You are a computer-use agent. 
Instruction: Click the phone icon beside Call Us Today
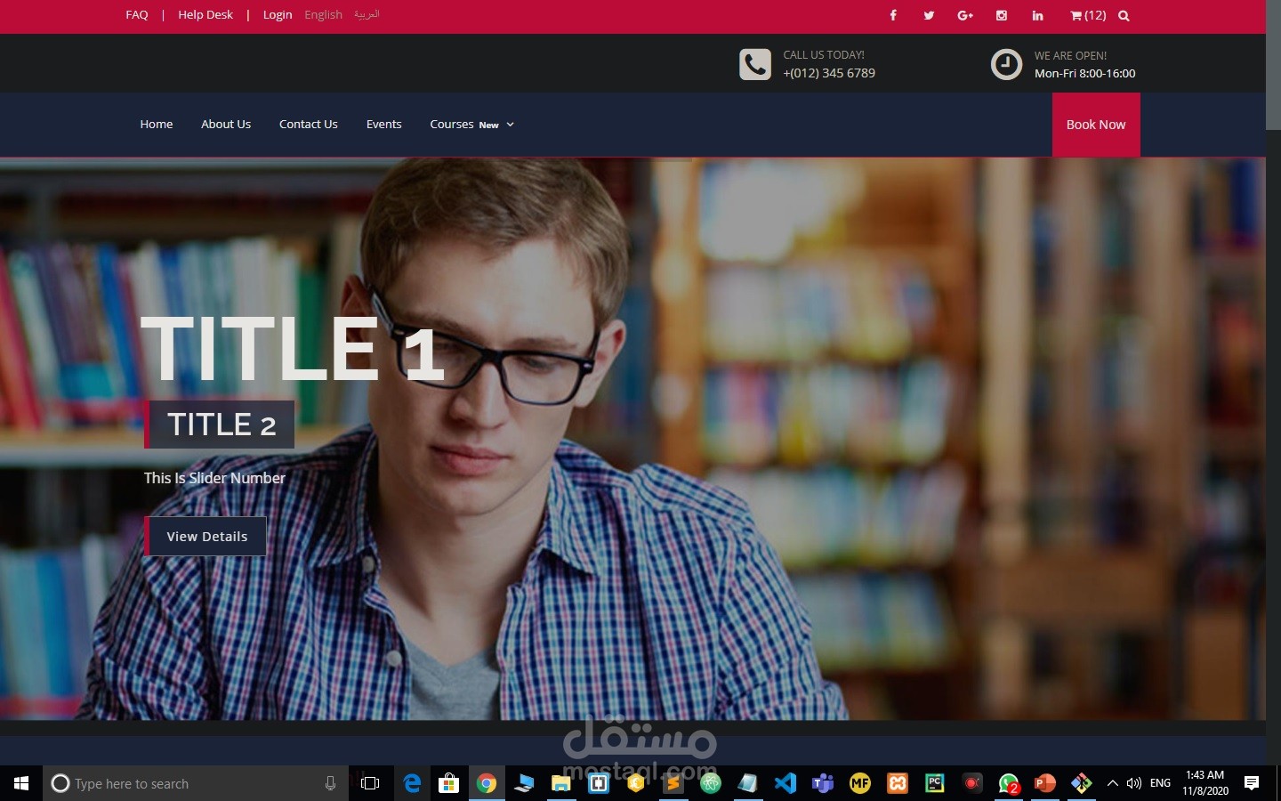click(x=755, y=64)
